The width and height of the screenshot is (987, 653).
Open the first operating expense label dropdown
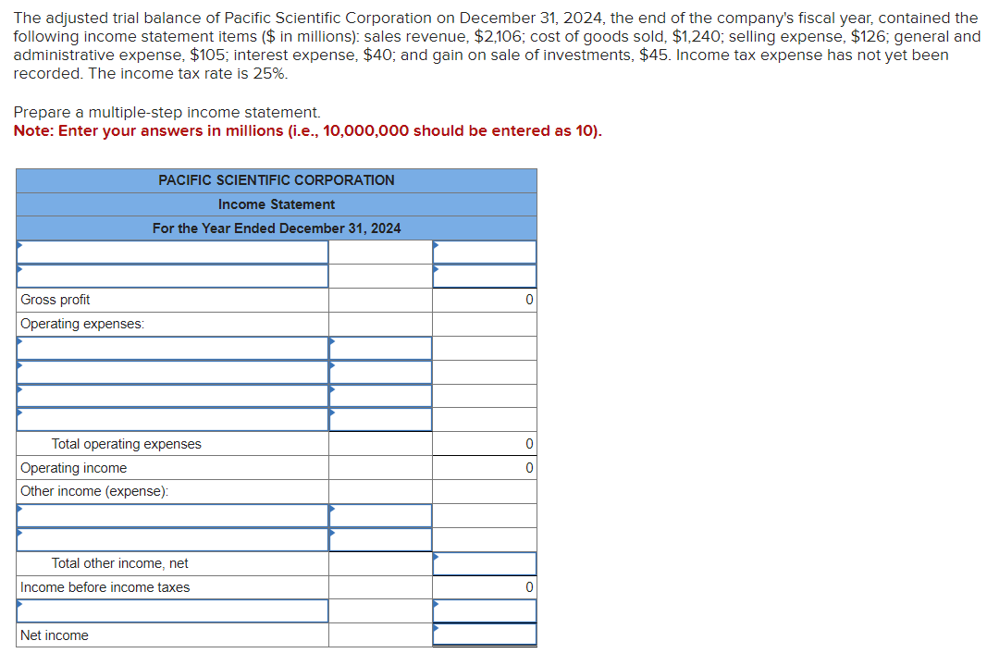[172, 348]
